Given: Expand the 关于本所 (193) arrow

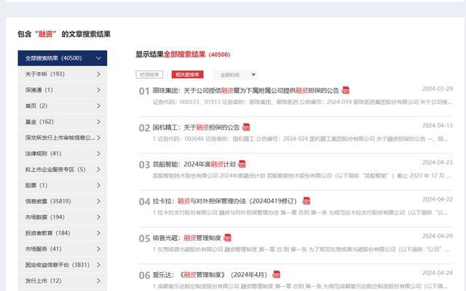Looking at the screenshot, I should [x=99, y=74].
